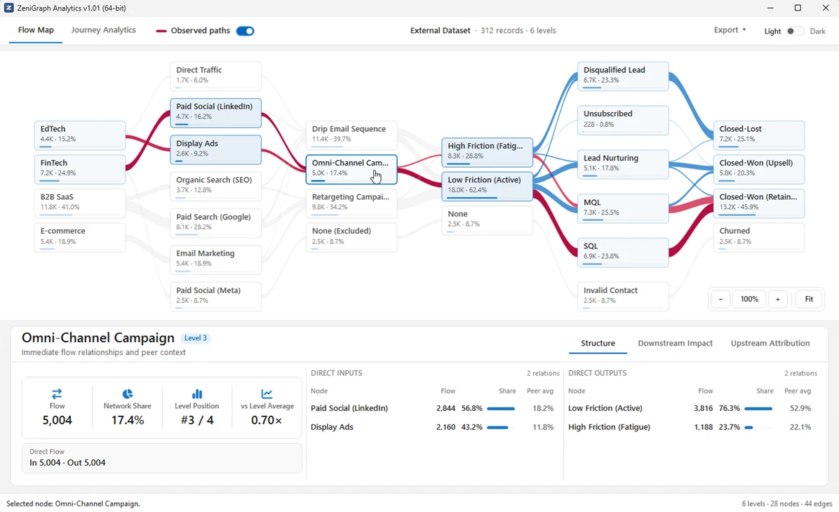Select the Disqualified Lead node
Screen dimensions: 839x512
pyautogui.click(x=623, y=76)
